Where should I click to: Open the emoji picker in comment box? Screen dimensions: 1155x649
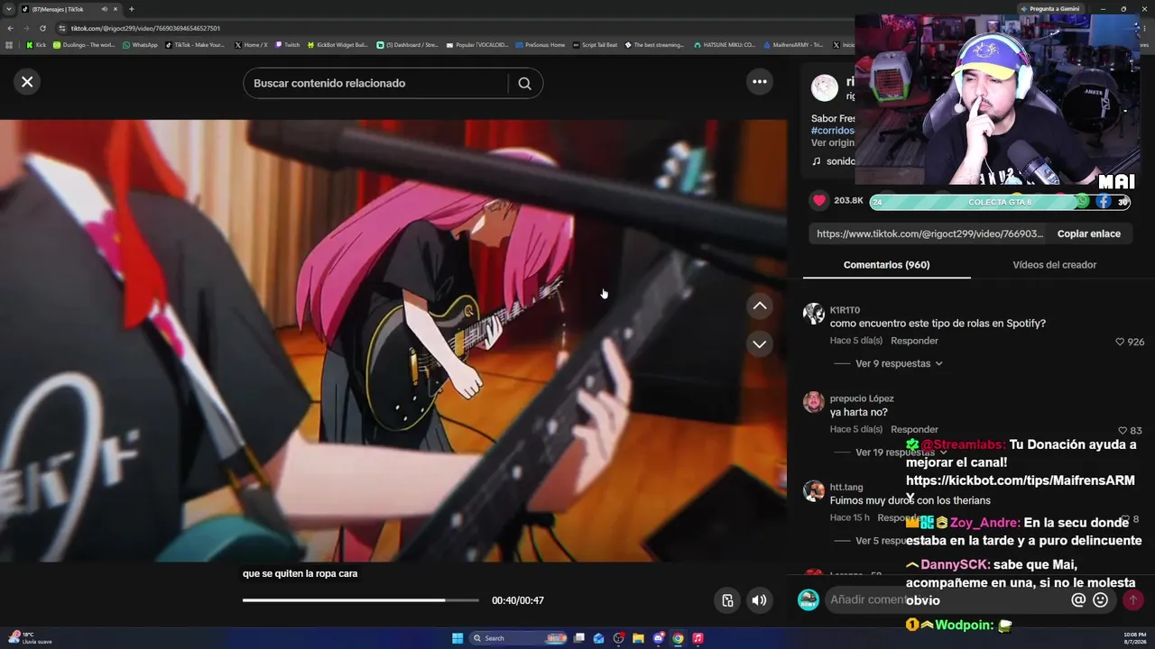pos(1100,599)
